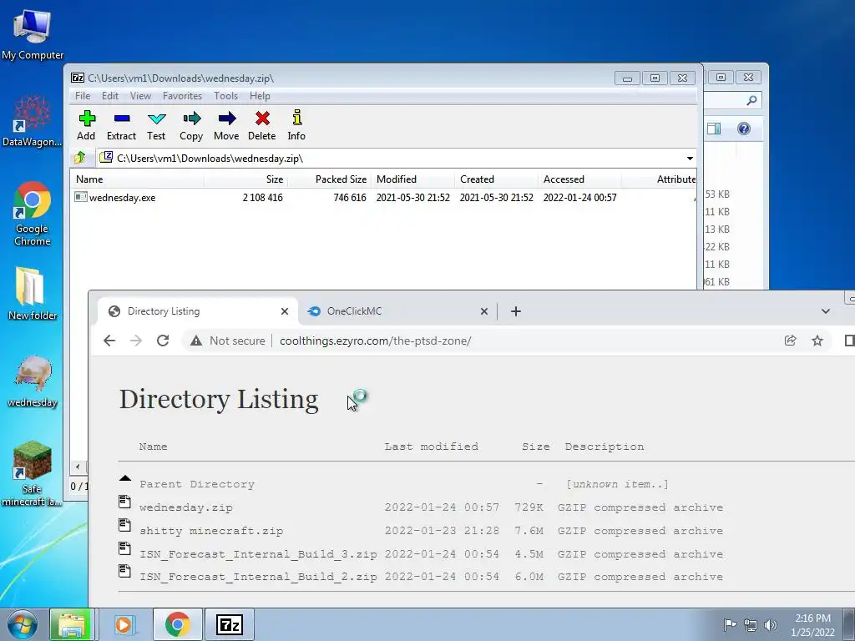Open the View menu in 7-Zip
Screen dimensions: 855x641
point(140,96)
